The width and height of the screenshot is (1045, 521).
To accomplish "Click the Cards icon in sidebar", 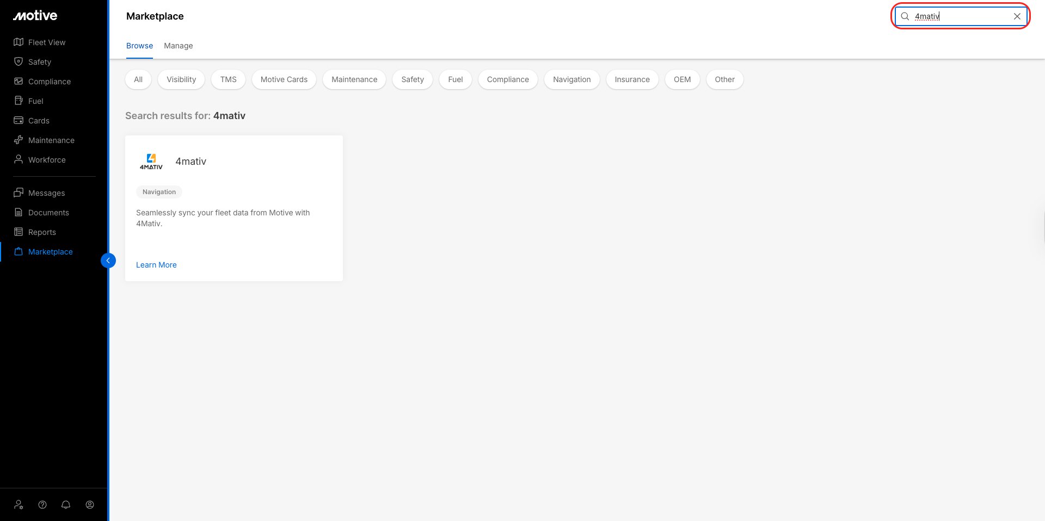I will pos(19,120).
